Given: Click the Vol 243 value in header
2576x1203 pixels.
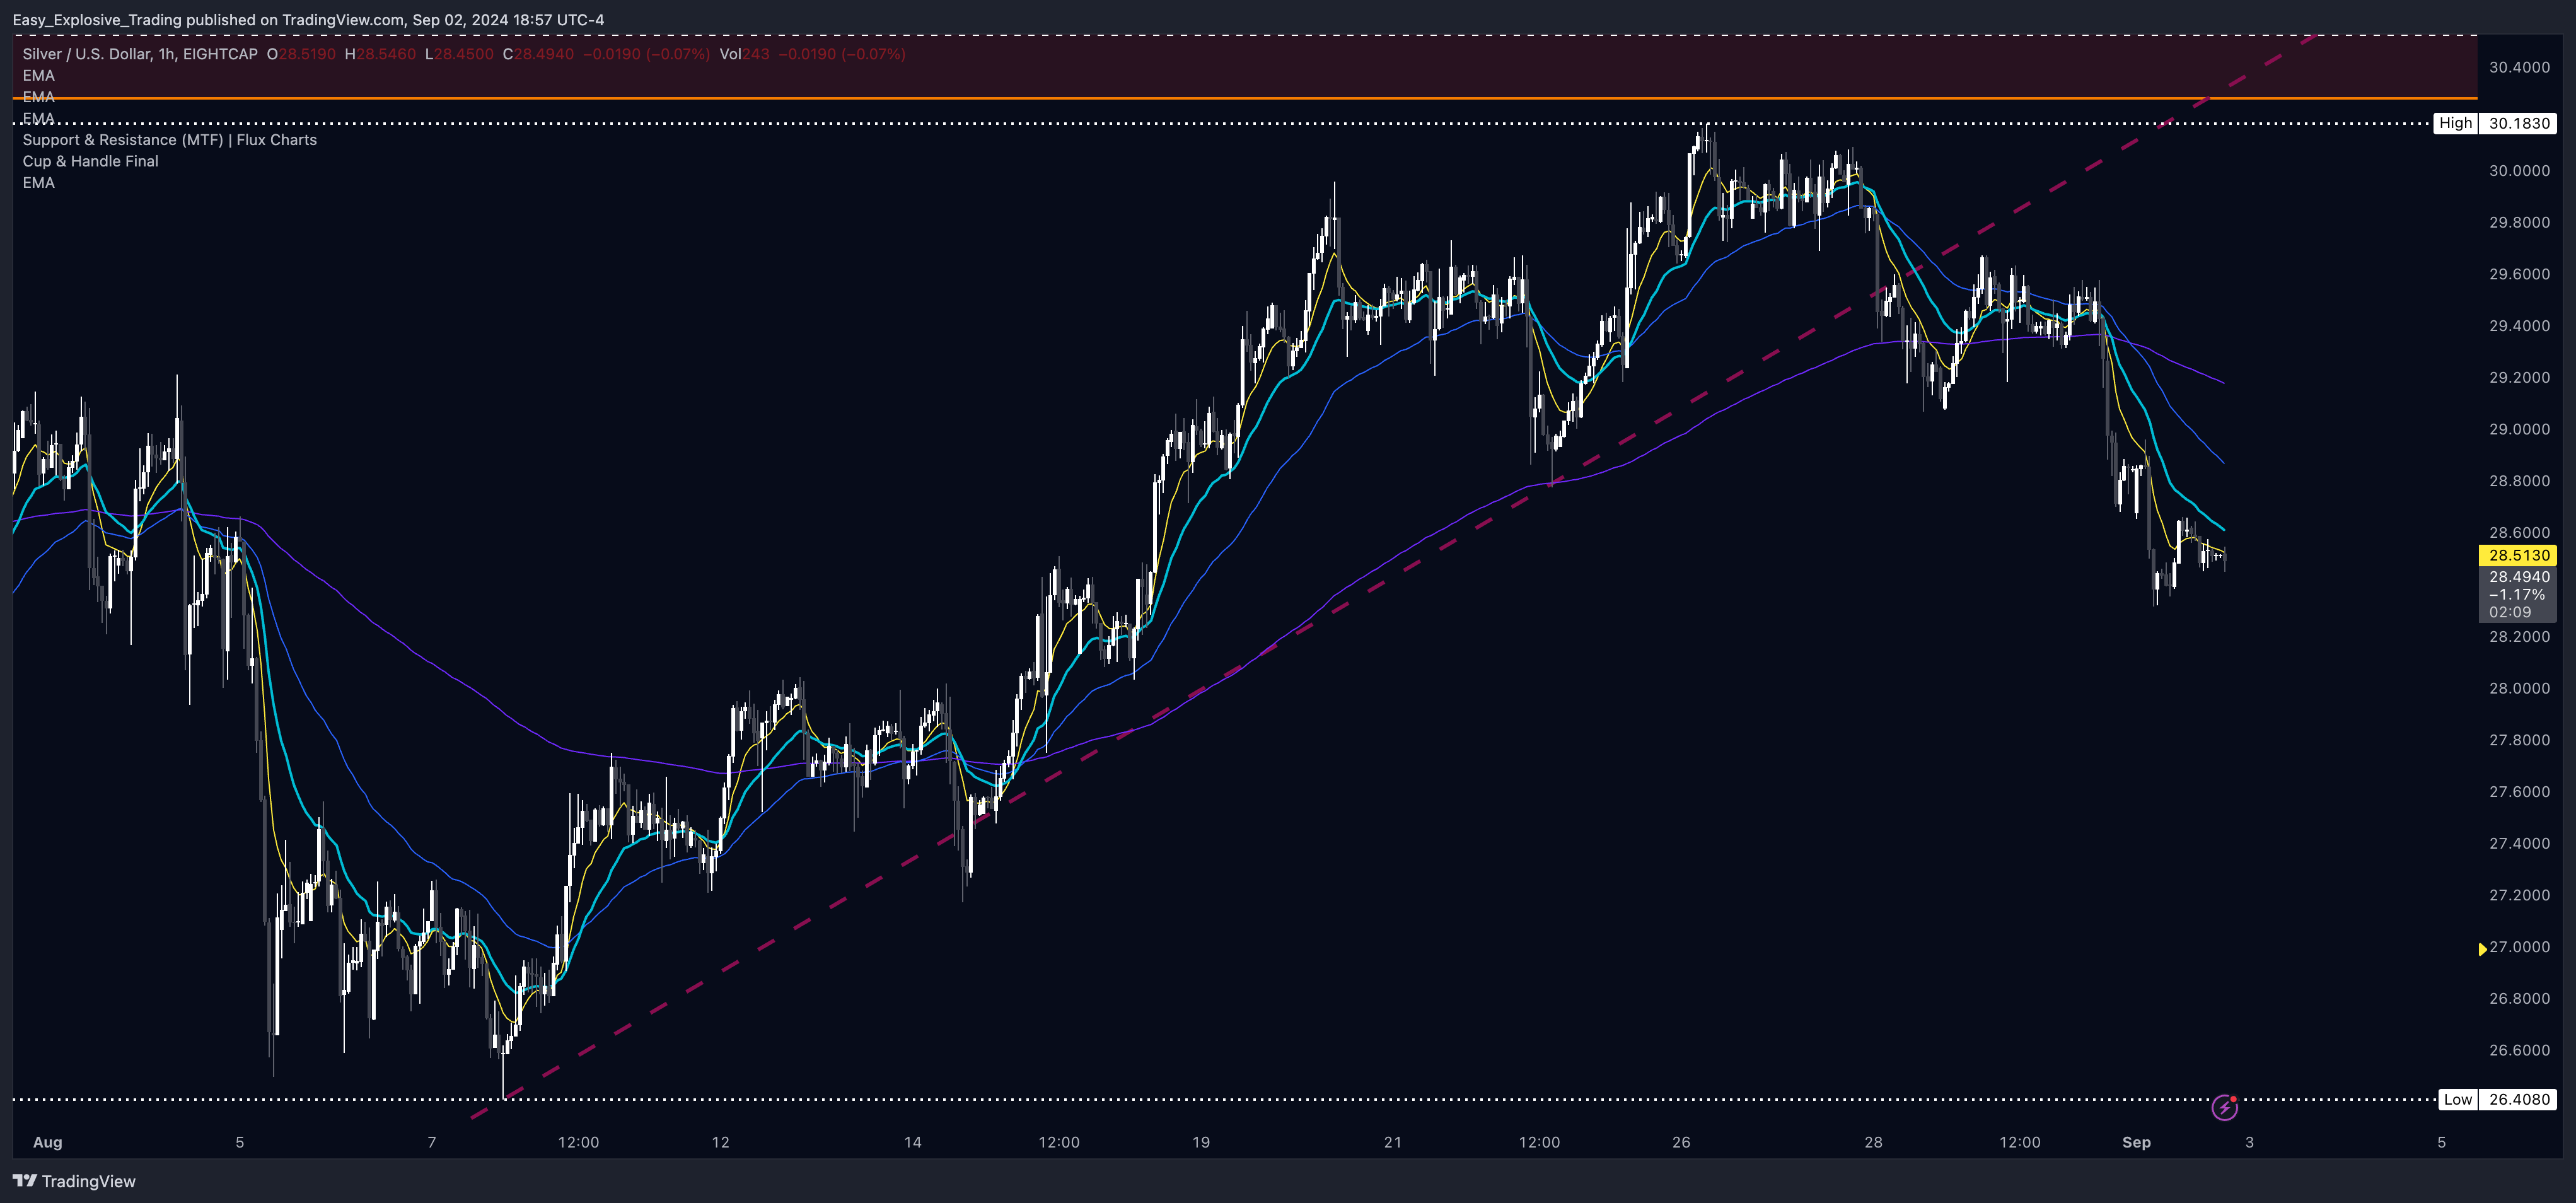Looking at the screenshot, I should [x=745, y=54].
